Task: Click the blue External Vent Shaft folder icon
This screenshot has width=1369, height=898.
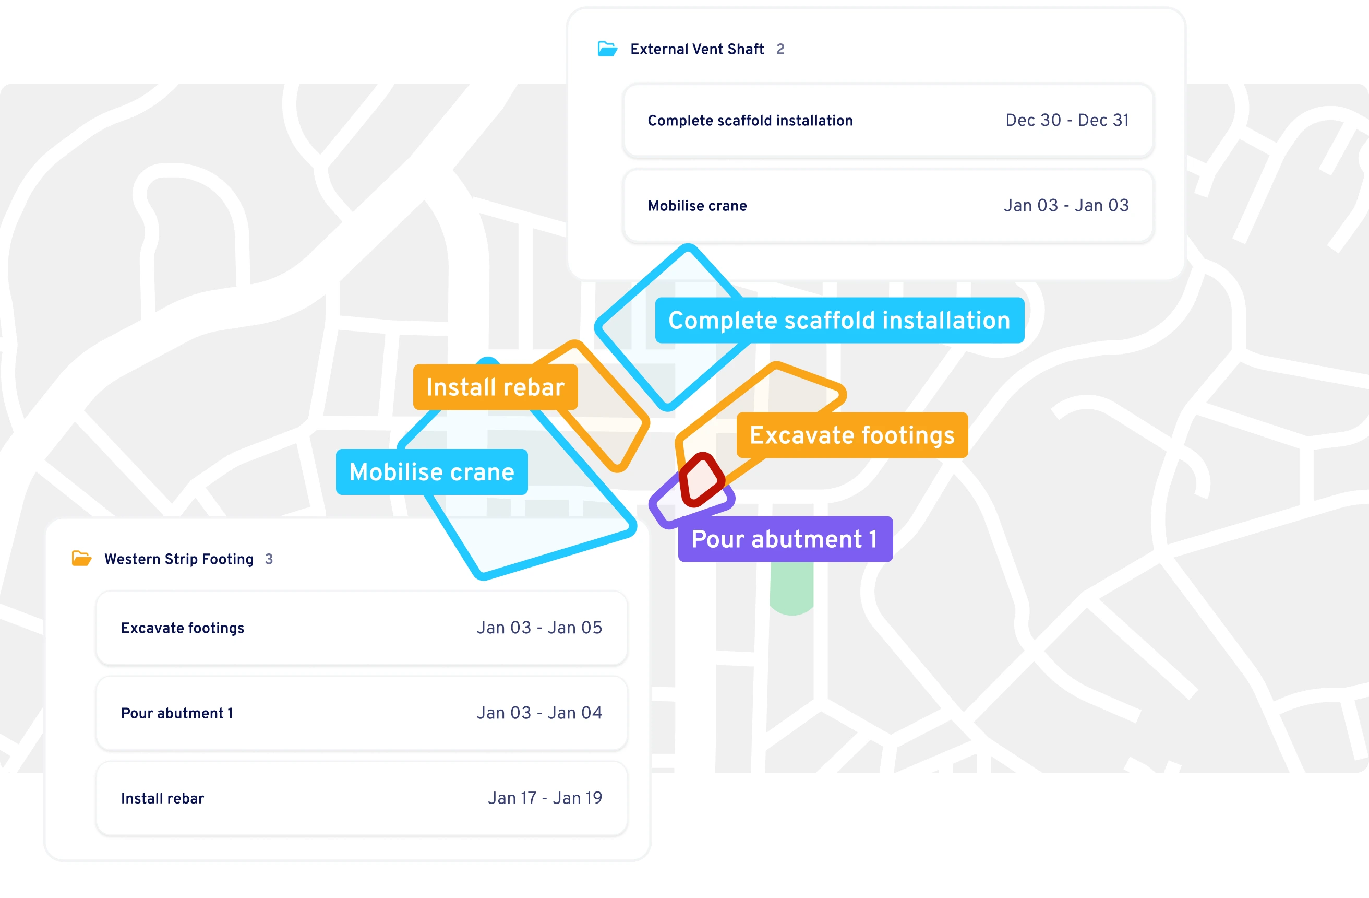Action: [607, 49]
